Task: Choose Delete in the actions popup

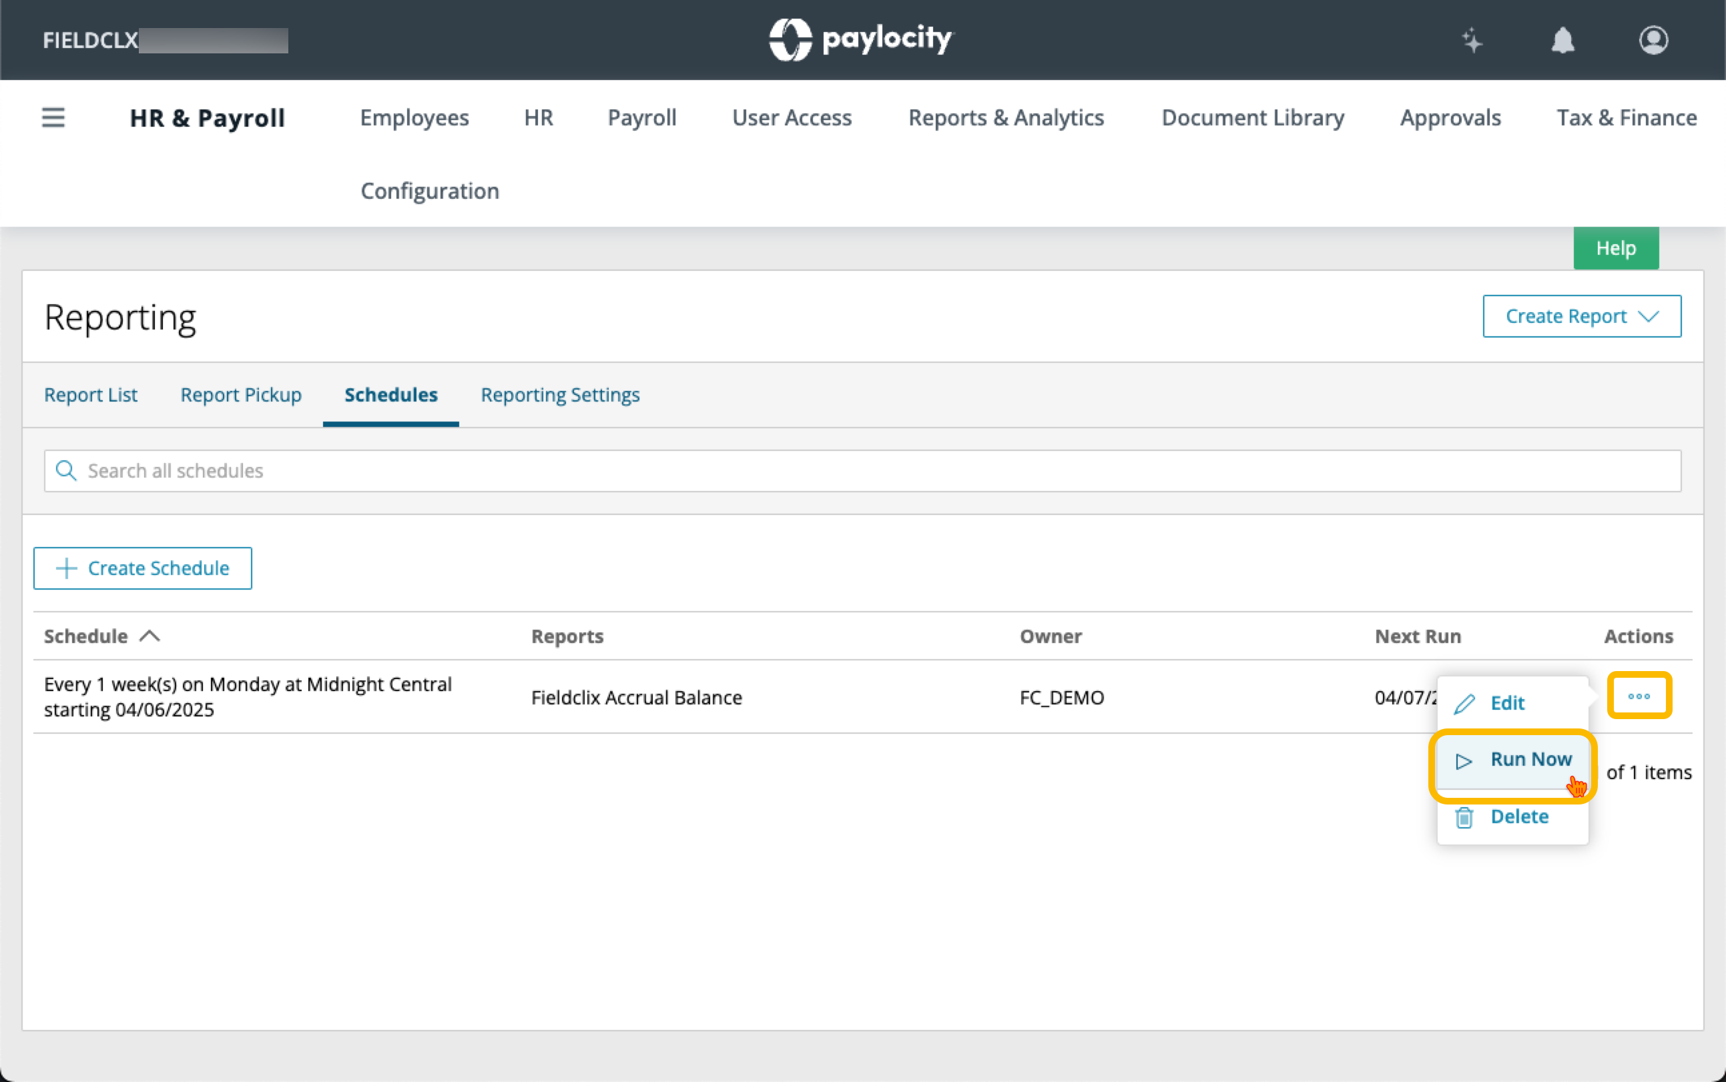Action: pyautogui.click(x=1518, y=817)
